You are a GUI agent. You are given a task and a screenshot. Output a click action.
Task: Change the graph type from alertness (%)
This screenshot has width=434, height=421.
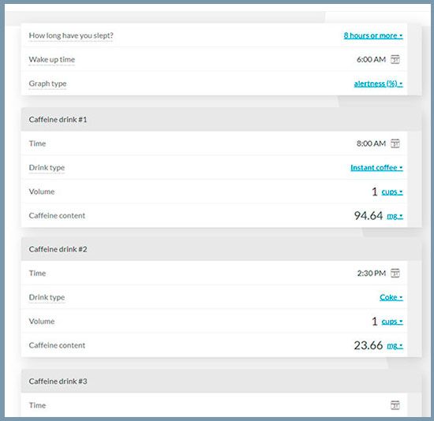(x=378, y=84)
